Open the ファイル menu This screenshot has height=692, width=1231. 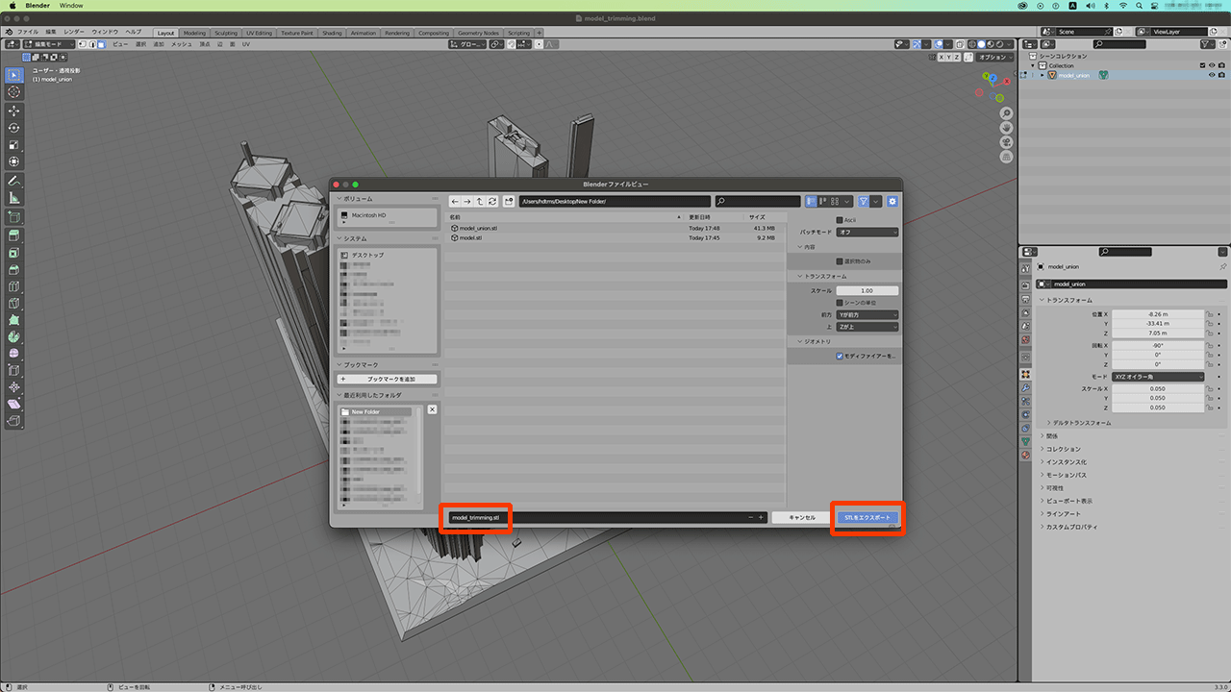click(x=27, y=32)
